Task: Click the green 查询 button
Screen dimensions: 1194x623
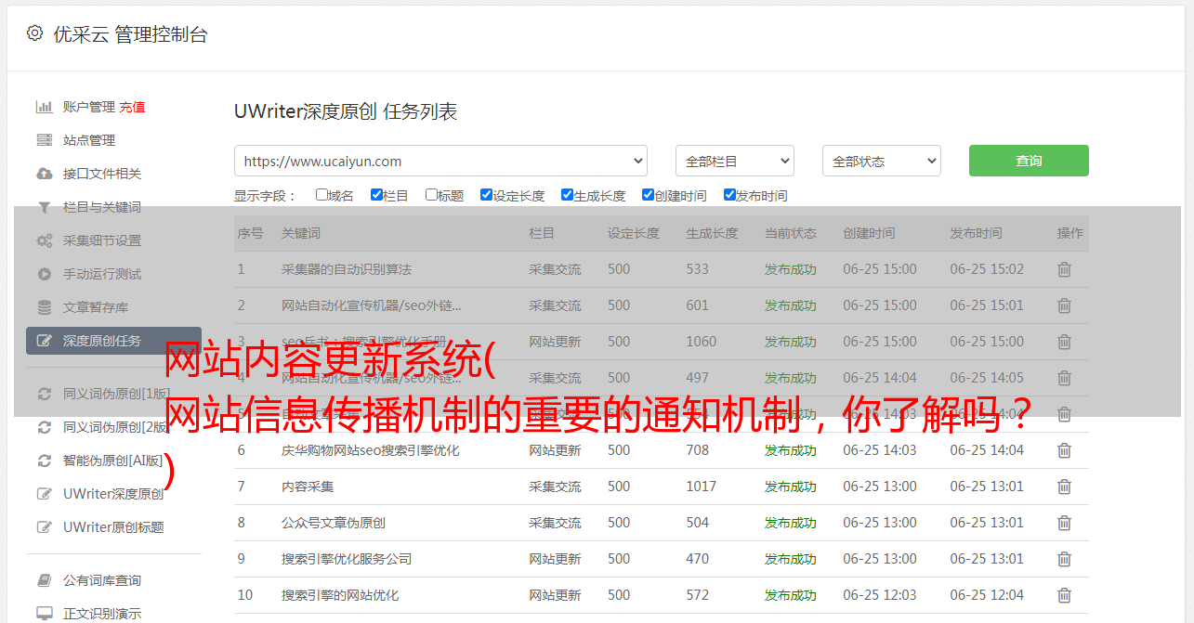Action: [1028, 161]
